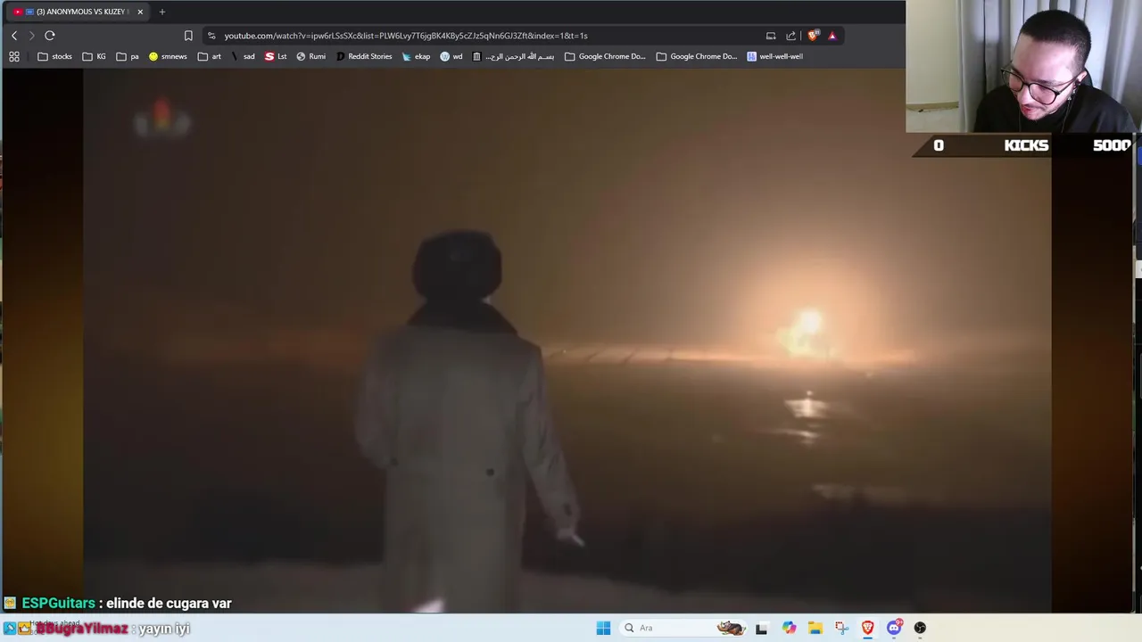Image resolution: width=1142 pixels, height=642 pixels.
Task: Open the Lst bookmark
Action: 276,56
